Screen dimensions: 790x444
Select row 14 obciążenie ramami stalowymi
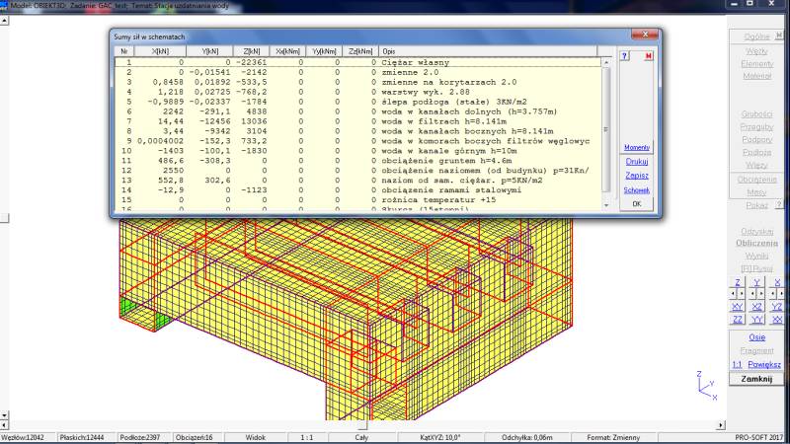(x=357, y=190)
